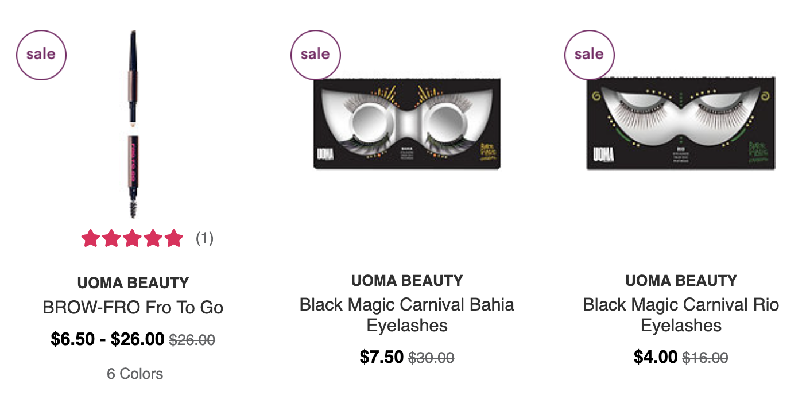
Task: Open the Rio Eyelashes product image
Action: (681, 123)
